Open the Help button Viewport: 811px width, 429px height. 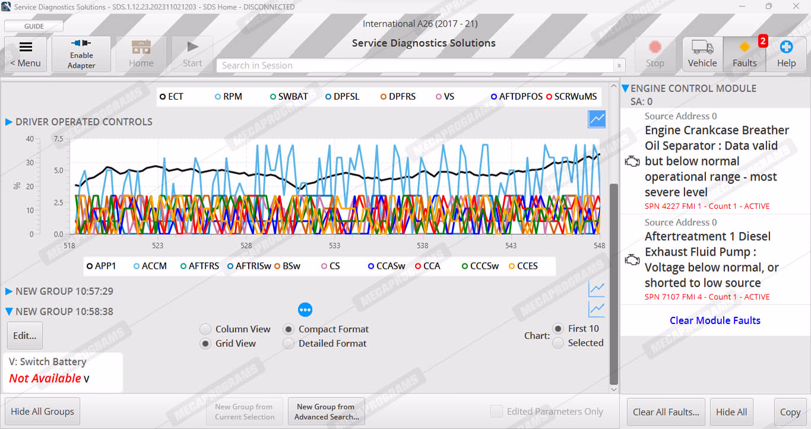[786, 54]
